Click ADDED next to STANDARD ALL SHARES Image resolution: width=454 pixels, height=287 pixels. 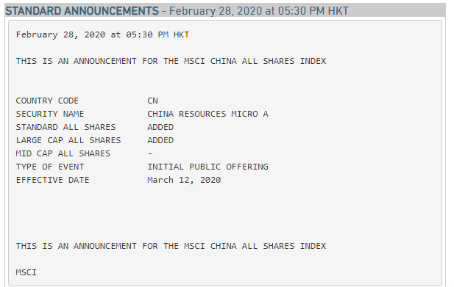[x=160, y=127]
